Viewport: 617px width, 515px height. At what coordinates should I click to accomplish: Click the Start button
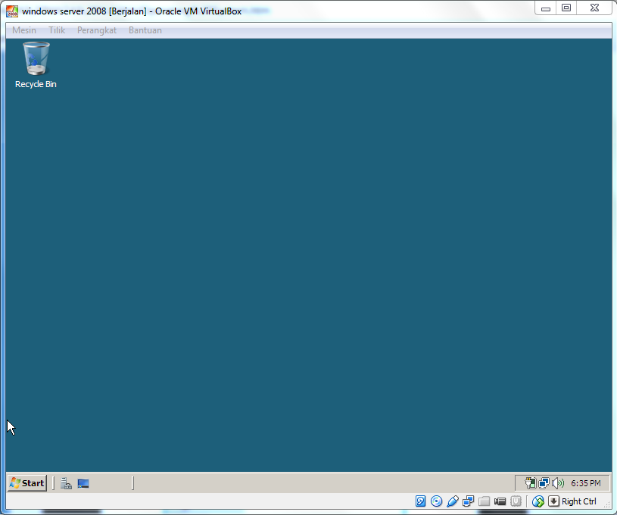[x=27, y=483]
